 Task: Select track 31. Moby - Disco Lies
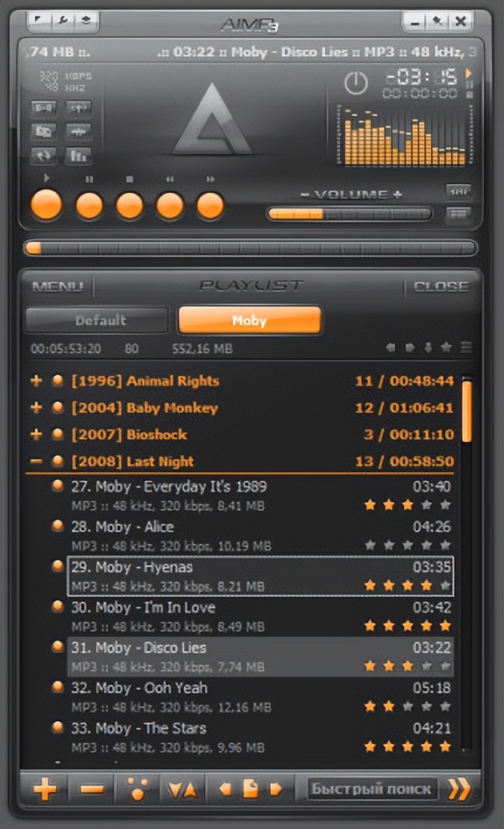point(260,657)
